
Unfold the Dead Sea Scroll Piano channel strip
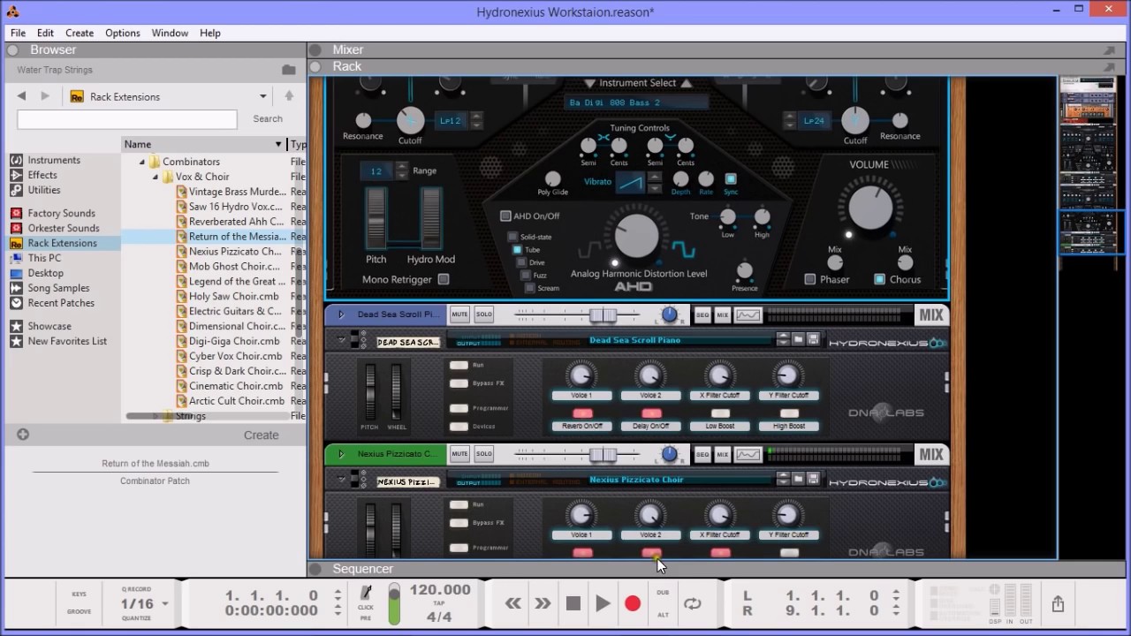341,314
